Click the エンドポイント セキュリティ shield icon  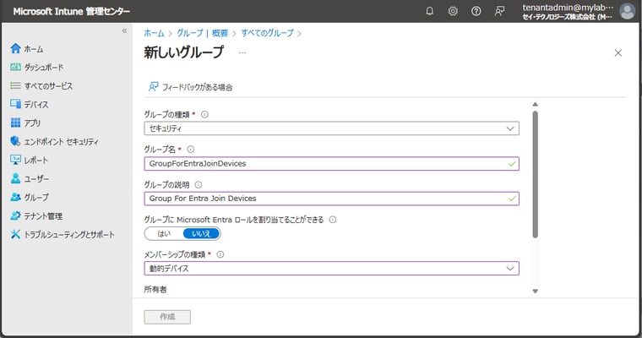15,141
